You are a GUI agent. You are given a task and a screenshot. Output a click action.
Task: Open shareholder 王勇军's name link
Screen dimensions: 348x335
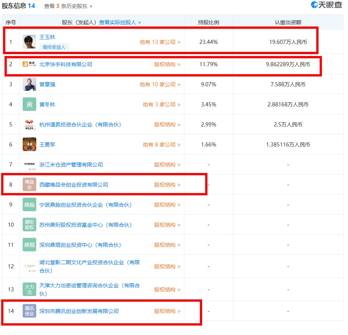click(47, 145)
